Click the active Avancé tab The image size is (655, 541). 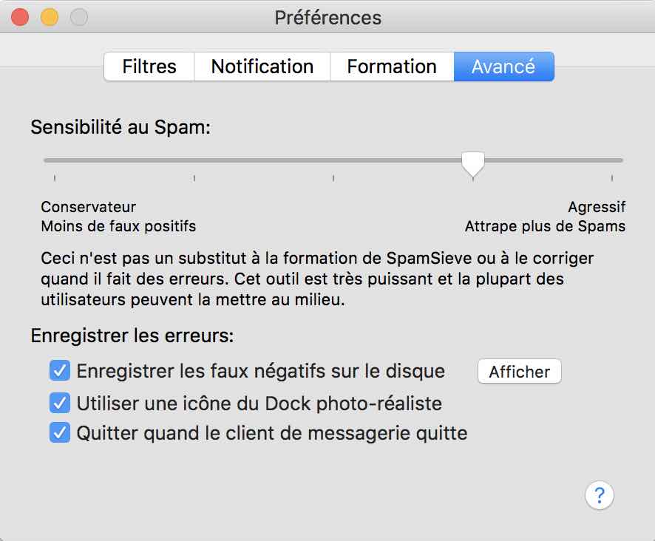click(x=503, y=67)
